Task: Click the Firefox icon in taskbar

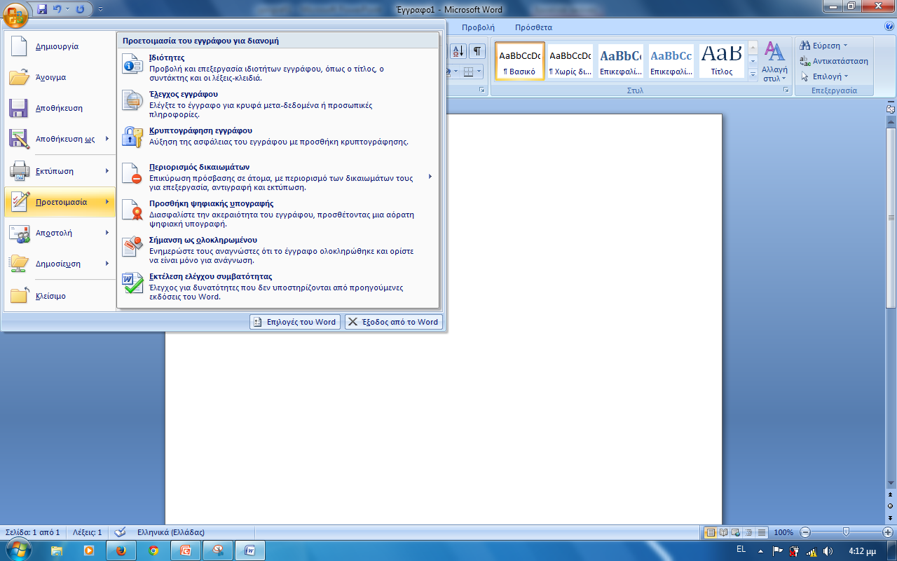Action: coord(121,550)
